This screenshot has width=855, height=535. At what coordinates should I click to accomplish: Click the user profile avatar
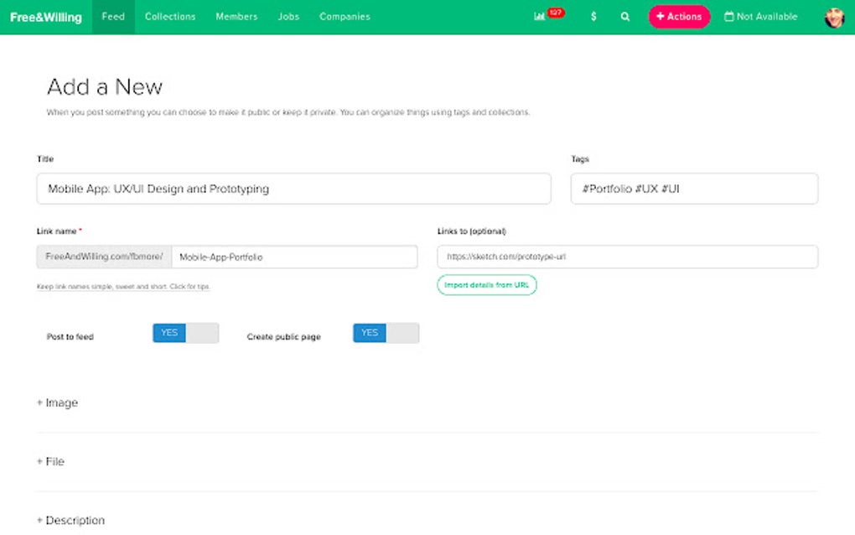coord(834,17)
